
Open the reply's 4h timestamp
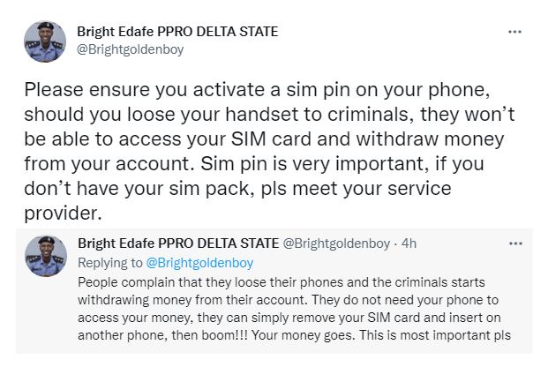pos(409,243)
